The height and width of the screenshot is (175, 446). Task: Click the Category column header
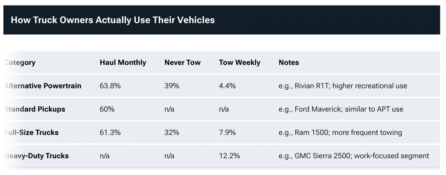20,63
